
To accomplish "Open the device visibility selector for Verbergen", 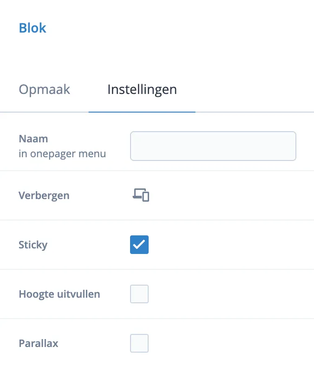I will [139, 195].
